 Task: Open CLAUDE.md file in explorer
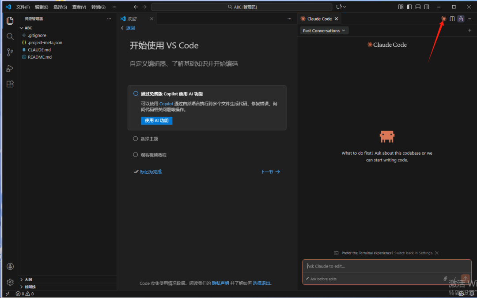39,50
